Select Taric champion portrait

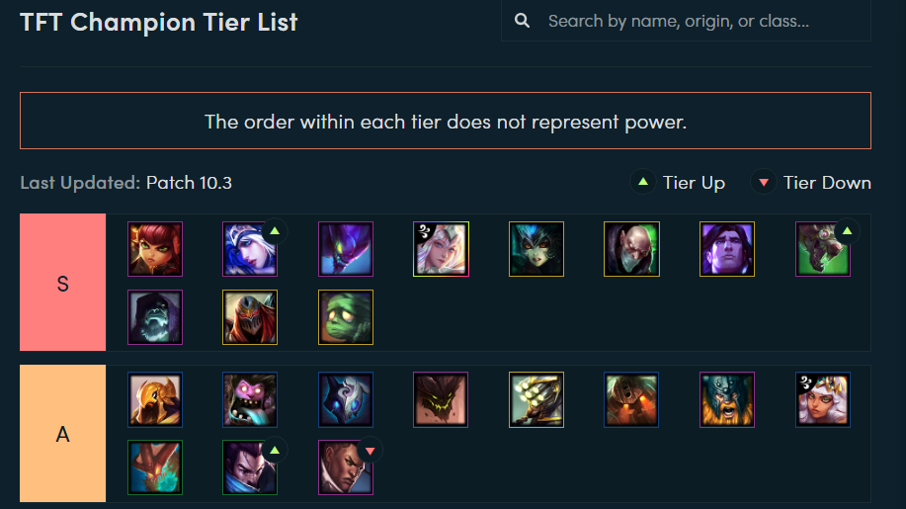coord(727,249)
